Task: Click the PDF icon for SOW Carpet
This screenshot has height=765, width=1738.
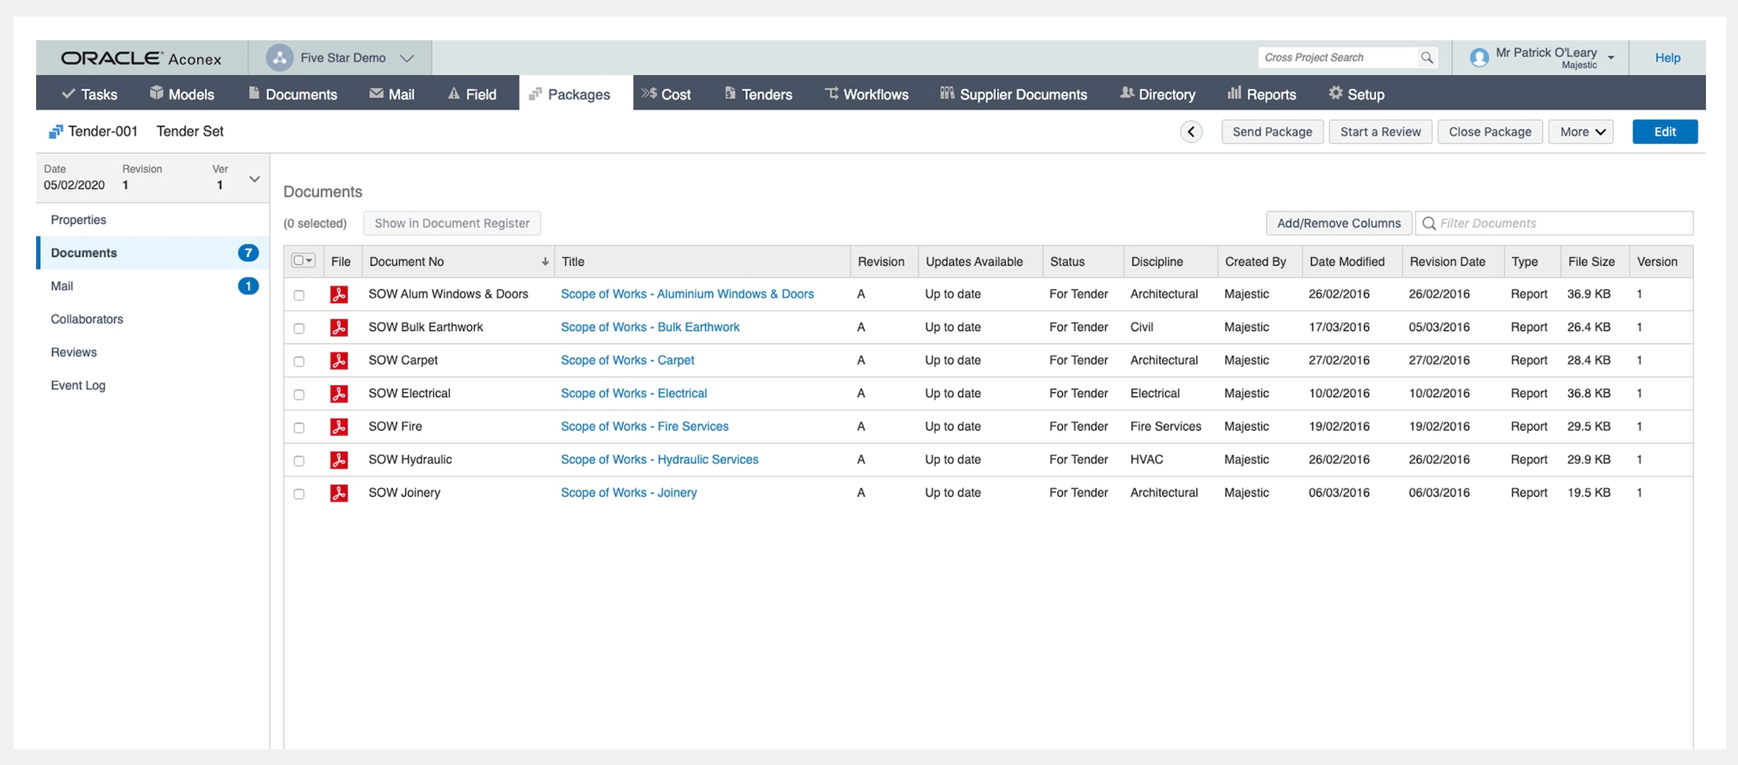Action: click(339, 360)
